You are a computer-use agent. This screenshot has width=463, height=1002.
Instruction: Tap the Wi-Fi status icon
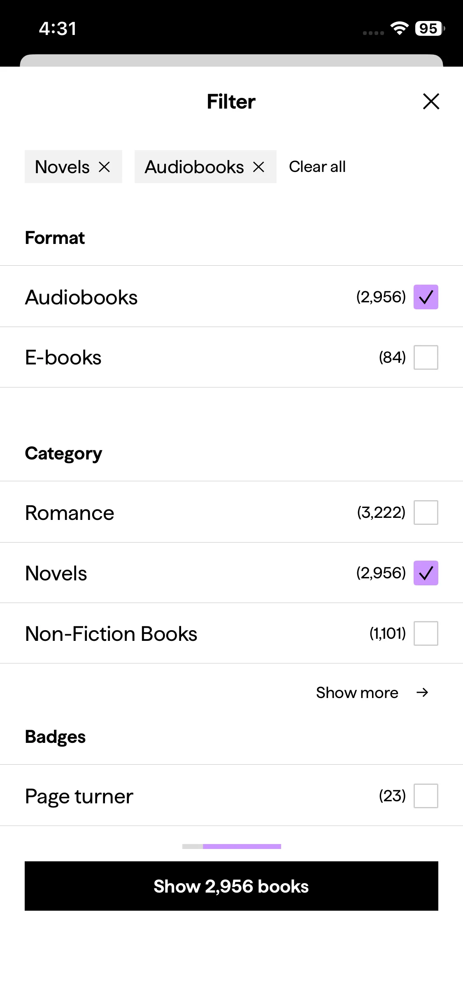point(399,28)
